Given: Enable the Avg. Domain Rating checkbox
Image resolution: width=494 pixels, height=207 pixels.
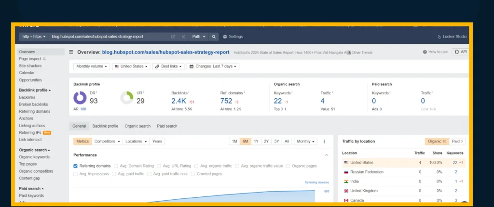Looking at the screenshot, I should pyautogui.click(x=116, y=166).
